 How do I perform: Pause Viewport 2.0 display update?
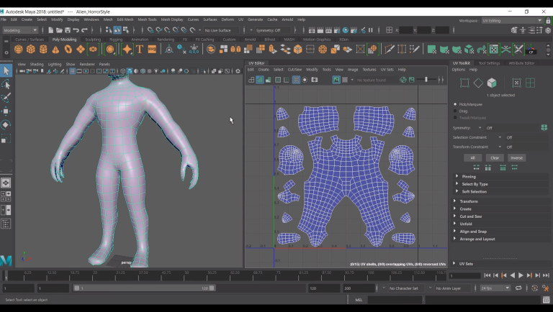click(x=371, y=30)
